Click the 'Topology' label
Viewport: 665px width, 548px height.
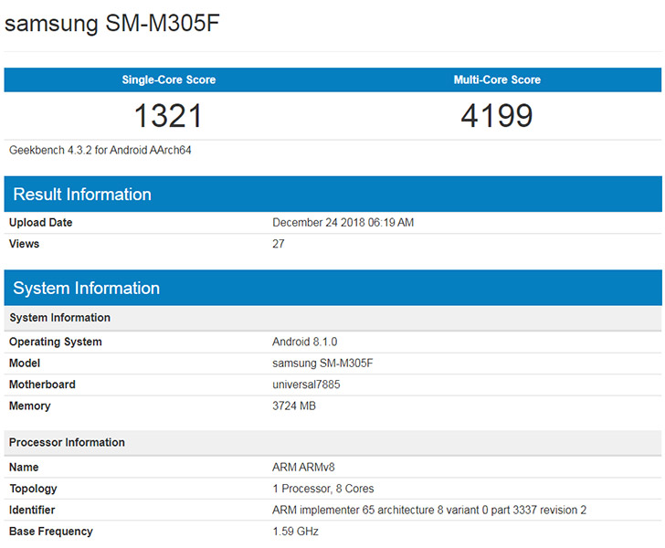[33, 489]
